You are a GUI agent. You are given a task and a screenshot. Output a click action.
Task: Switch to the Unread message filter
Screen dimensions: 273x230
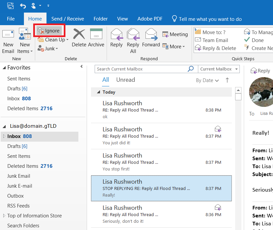[125, 79]
